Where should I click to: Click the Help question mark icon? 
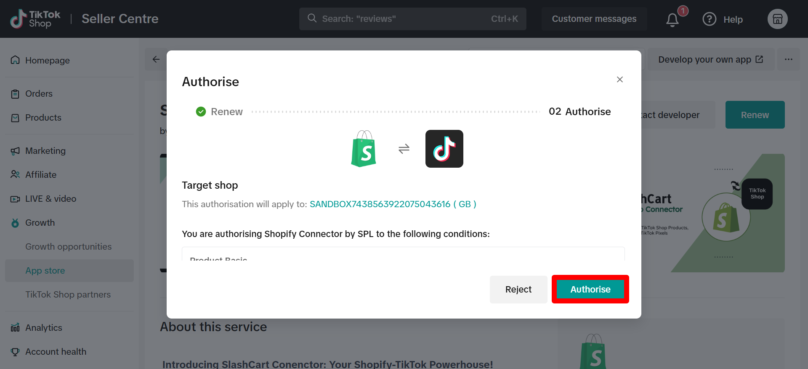[x=709, y=19]
